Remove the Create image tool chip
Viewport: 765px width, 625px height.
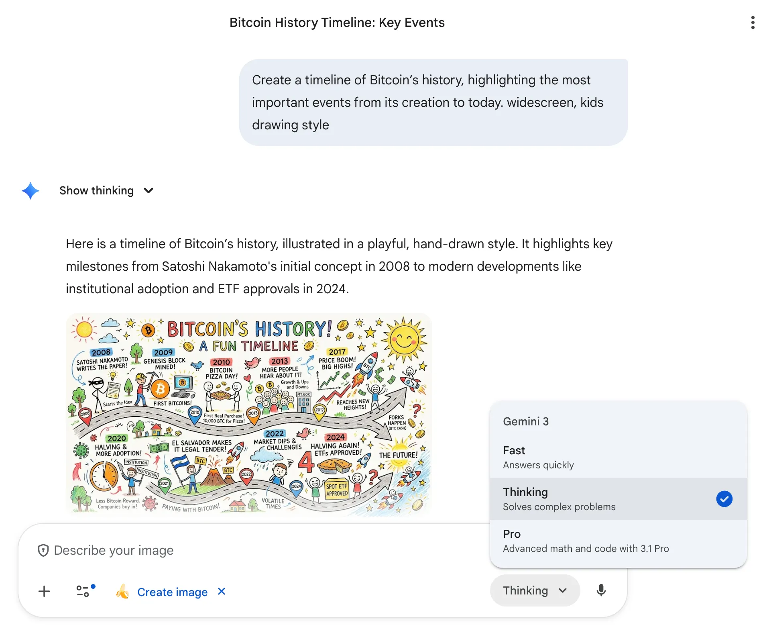pos(222,591)
